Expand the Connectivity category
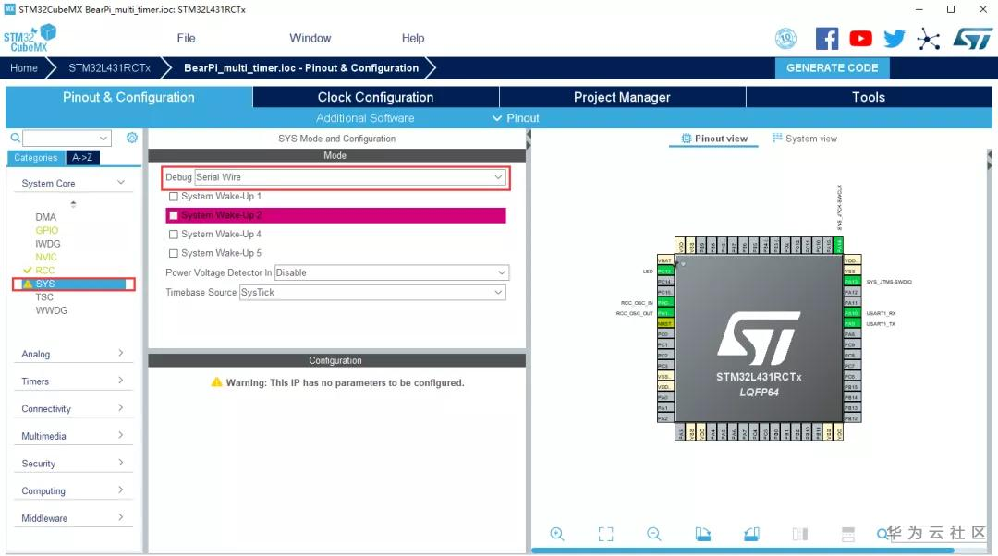 [x=73, y=408]
